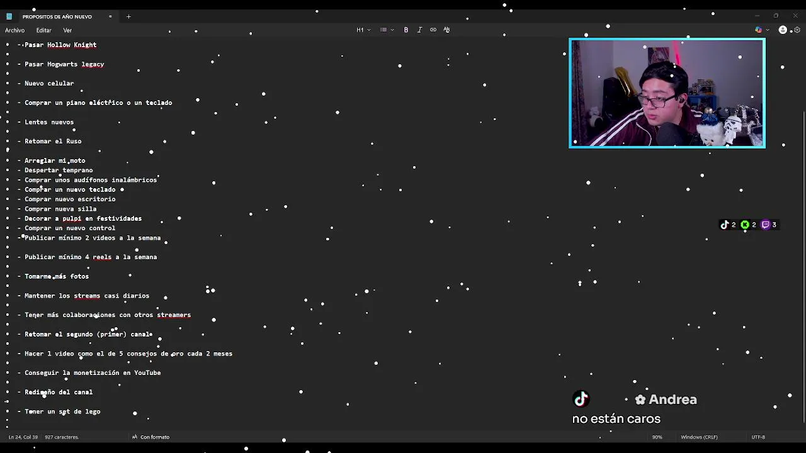This screenshot has height=453, width=806.
Task: Clear formatting with the toolbar icon
Action: [x=446, y=30]
